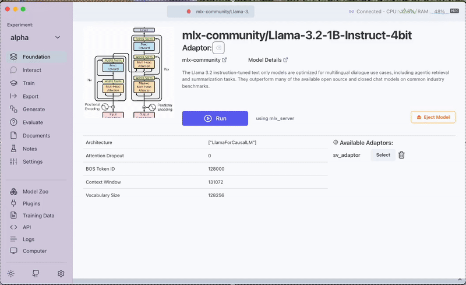Open the Plugins page
This screenshot has height=285, width=466.
pos(31,203)
